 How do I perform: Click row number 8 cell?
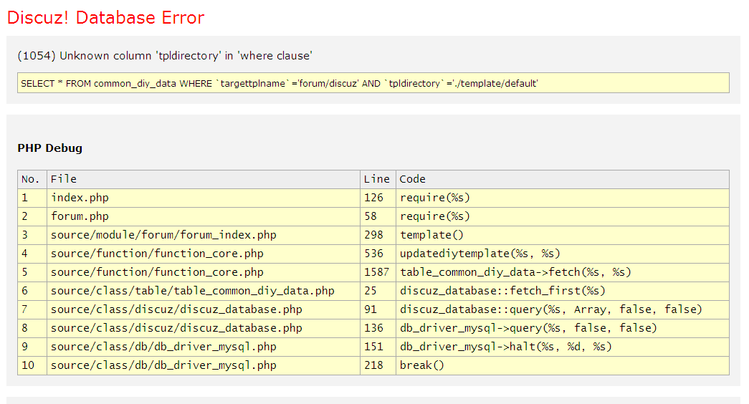click(32, 328)
